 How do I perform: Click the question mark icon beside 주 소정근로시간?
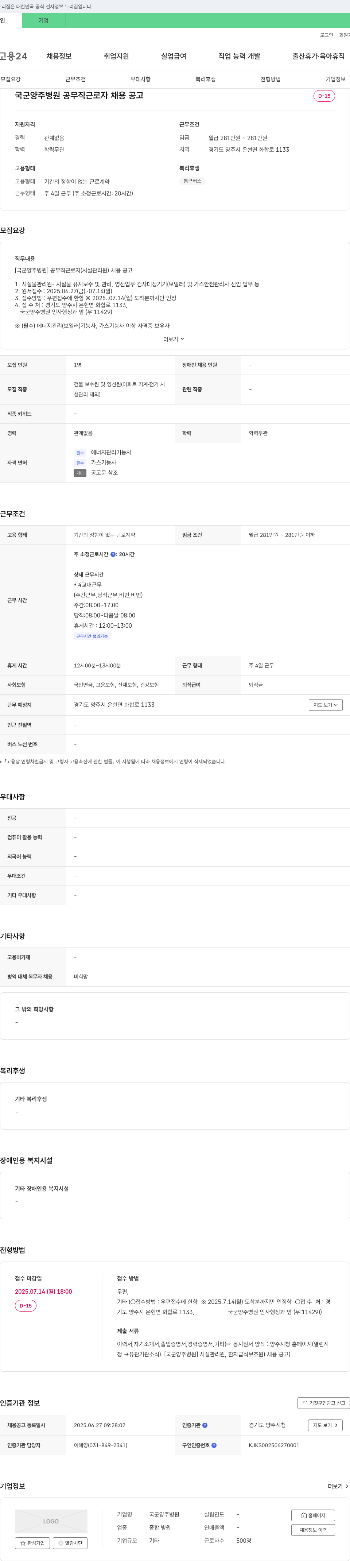tap(113, 554)
